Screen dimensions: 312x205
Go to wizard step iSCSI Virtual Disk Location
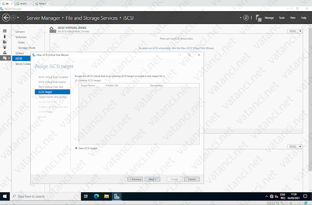point(53,77)
